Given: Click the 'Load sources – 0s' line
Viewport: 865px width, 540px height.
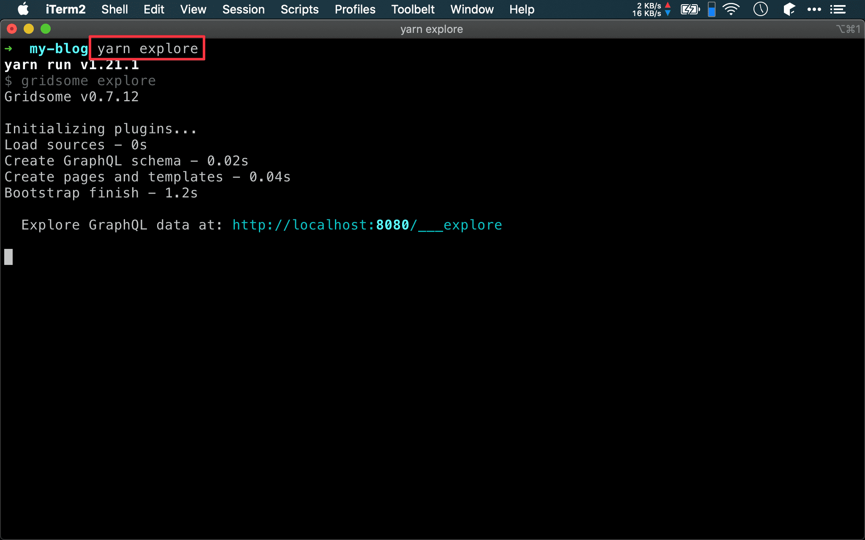Looking at the screenshot, I should pos(76,145).
